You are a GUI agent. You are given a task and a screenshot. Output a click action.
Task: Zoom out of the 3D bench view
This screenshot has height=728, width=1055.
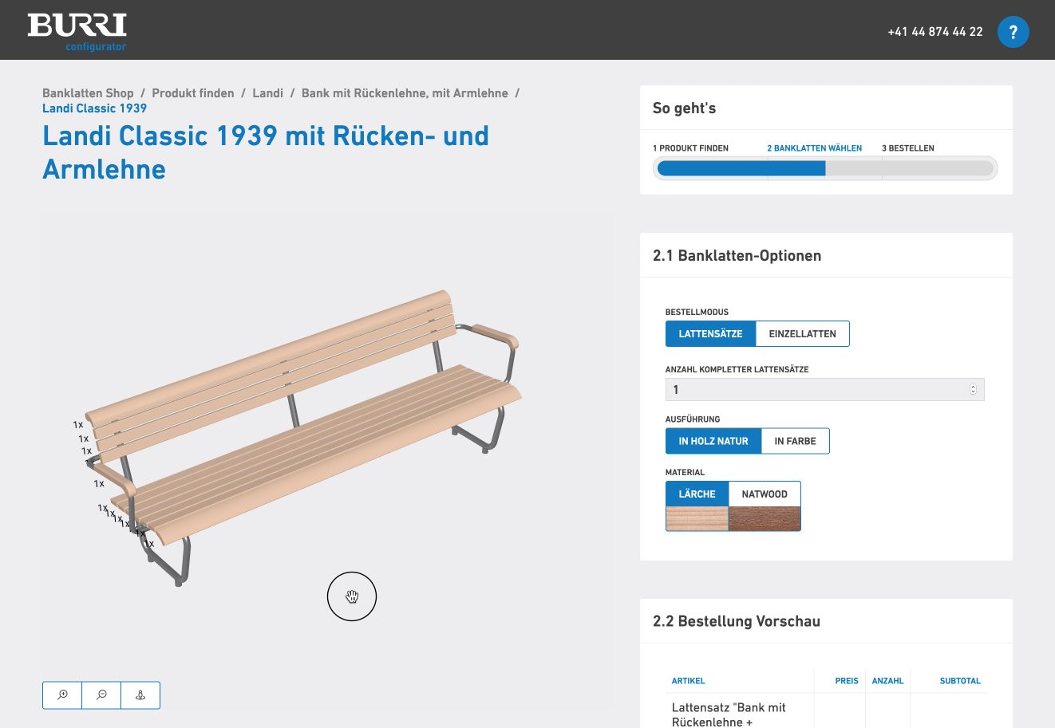tap(101, 695)
